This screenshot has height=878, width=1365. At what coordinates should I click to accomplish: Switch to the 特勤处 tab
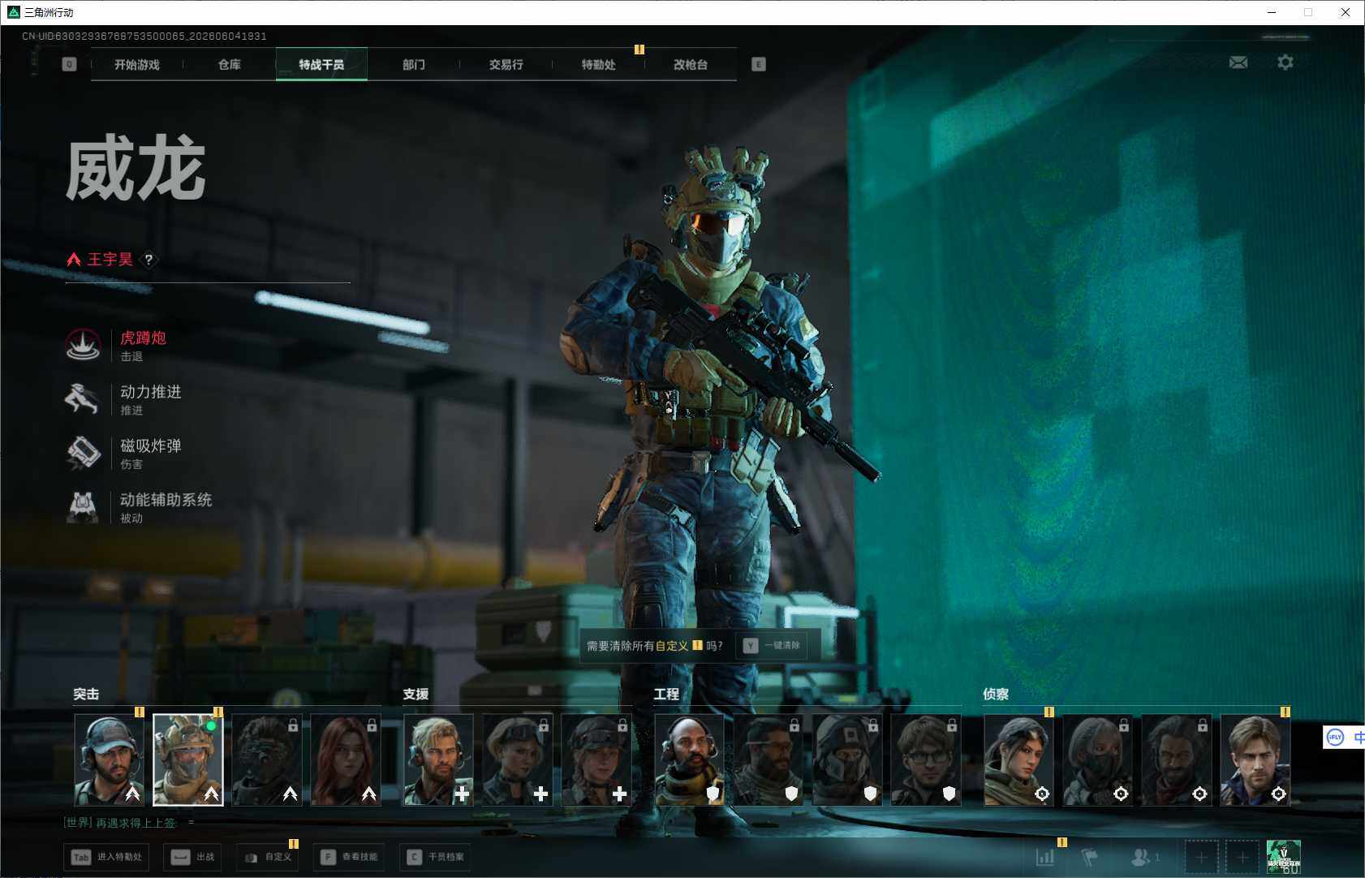[x=598, y=64]
